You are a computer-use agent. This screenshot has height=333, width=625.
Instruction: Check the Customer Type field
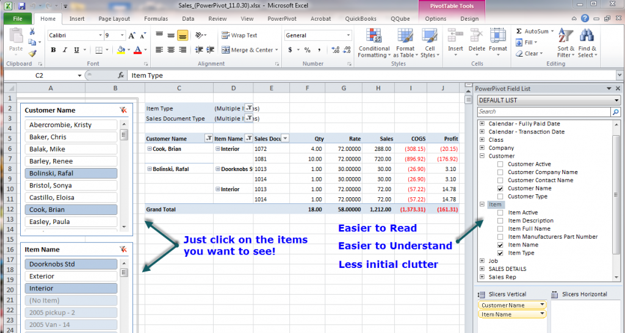pyautogui.click(x=500, y=196)
